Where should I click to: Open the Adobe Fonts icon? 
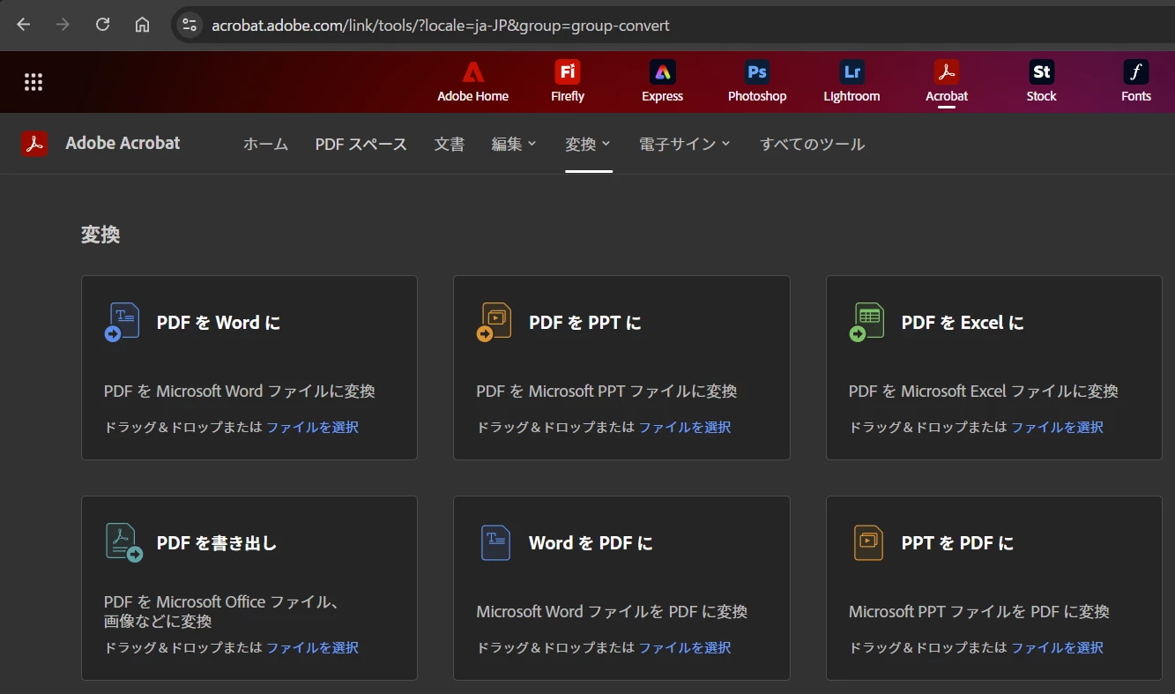(x=1136, y=72)
